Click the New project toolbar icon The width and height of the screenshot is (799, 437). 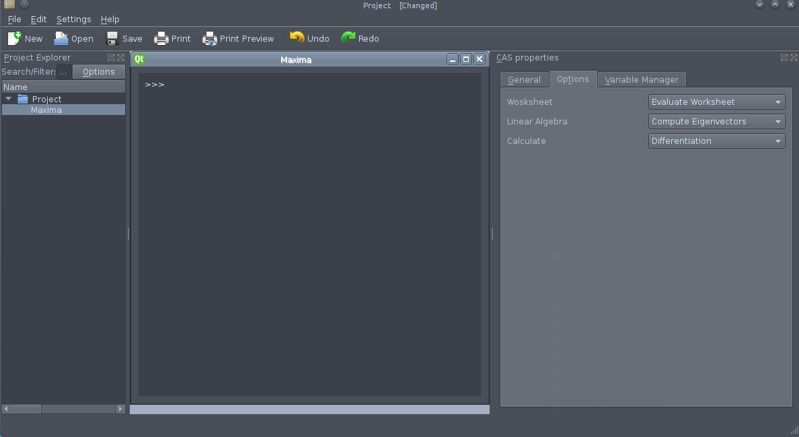(x=15, y=38)
